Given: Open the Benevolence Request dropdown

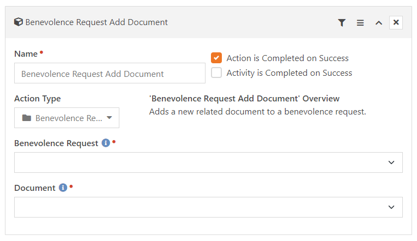Looking at the screenshot, I should click(208, 162).
